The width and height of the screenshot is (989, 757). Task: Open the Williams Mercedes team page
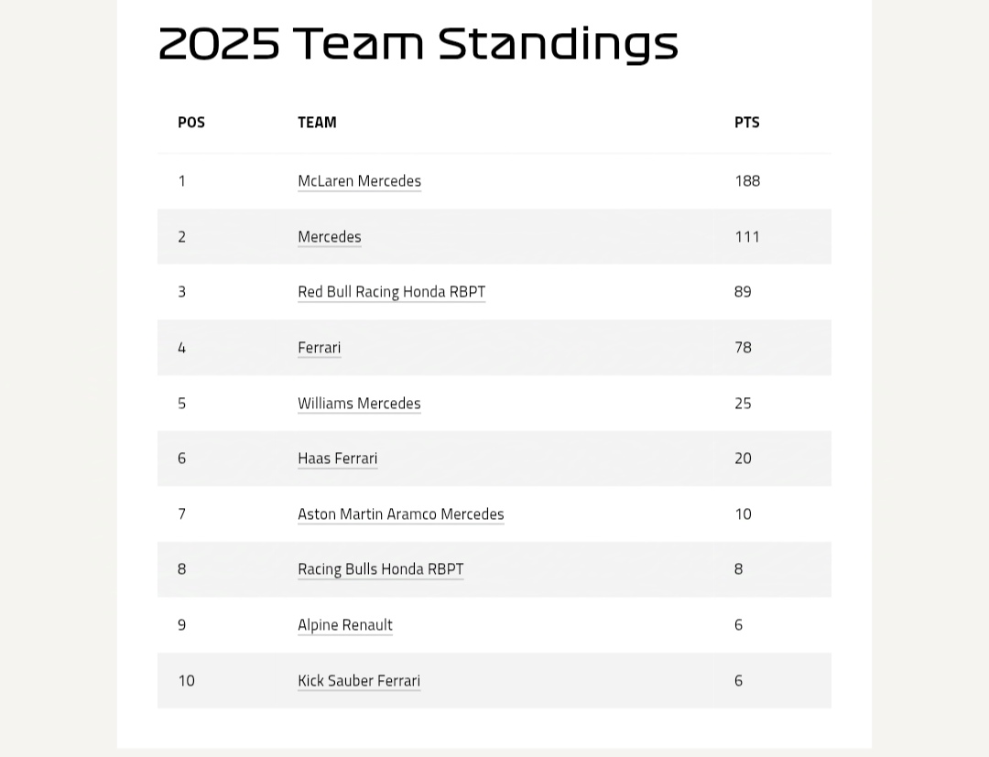point(359,404)
